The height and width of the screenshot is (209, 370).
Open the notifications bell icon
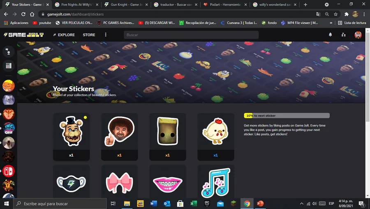(x=331, y=35)
